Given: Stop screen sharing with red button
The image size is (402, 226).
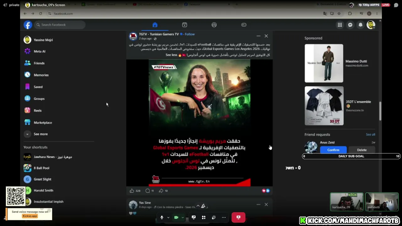Looking at the screenshot, I should (238, 217).
